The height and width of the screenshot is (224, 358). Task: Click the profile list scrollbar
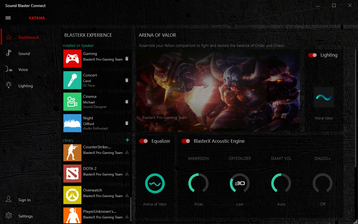pyautogui.click(x=131, y=209)
